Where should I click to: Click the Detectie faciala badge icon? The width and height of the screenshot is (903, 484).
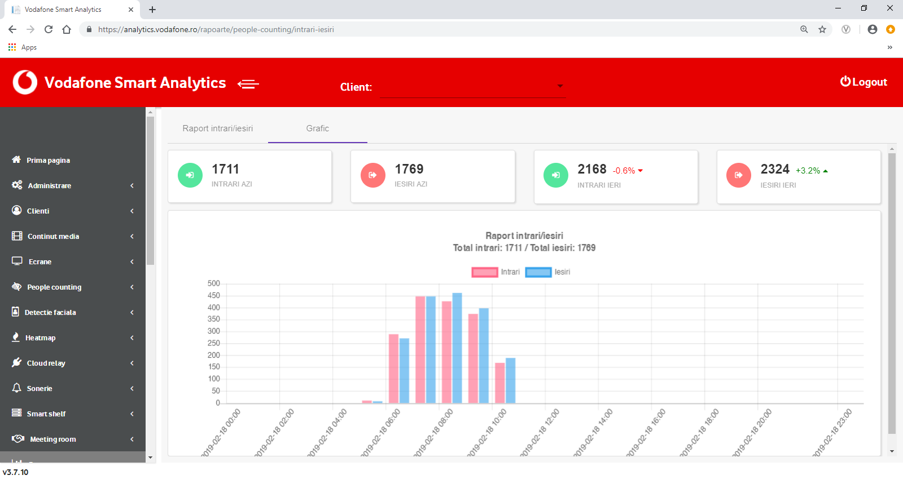point(16,312)
